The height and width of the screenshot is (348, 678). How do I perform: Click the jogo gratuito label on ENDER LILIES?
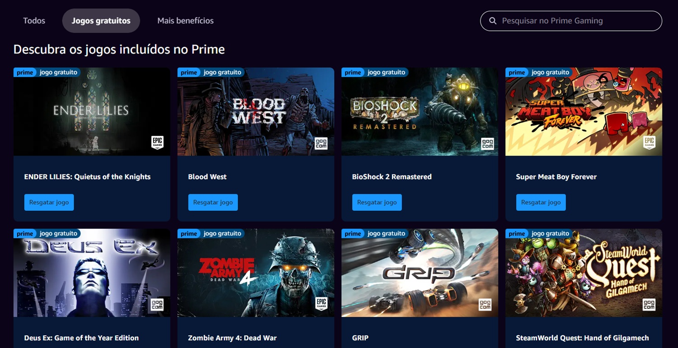pos(58,72)
